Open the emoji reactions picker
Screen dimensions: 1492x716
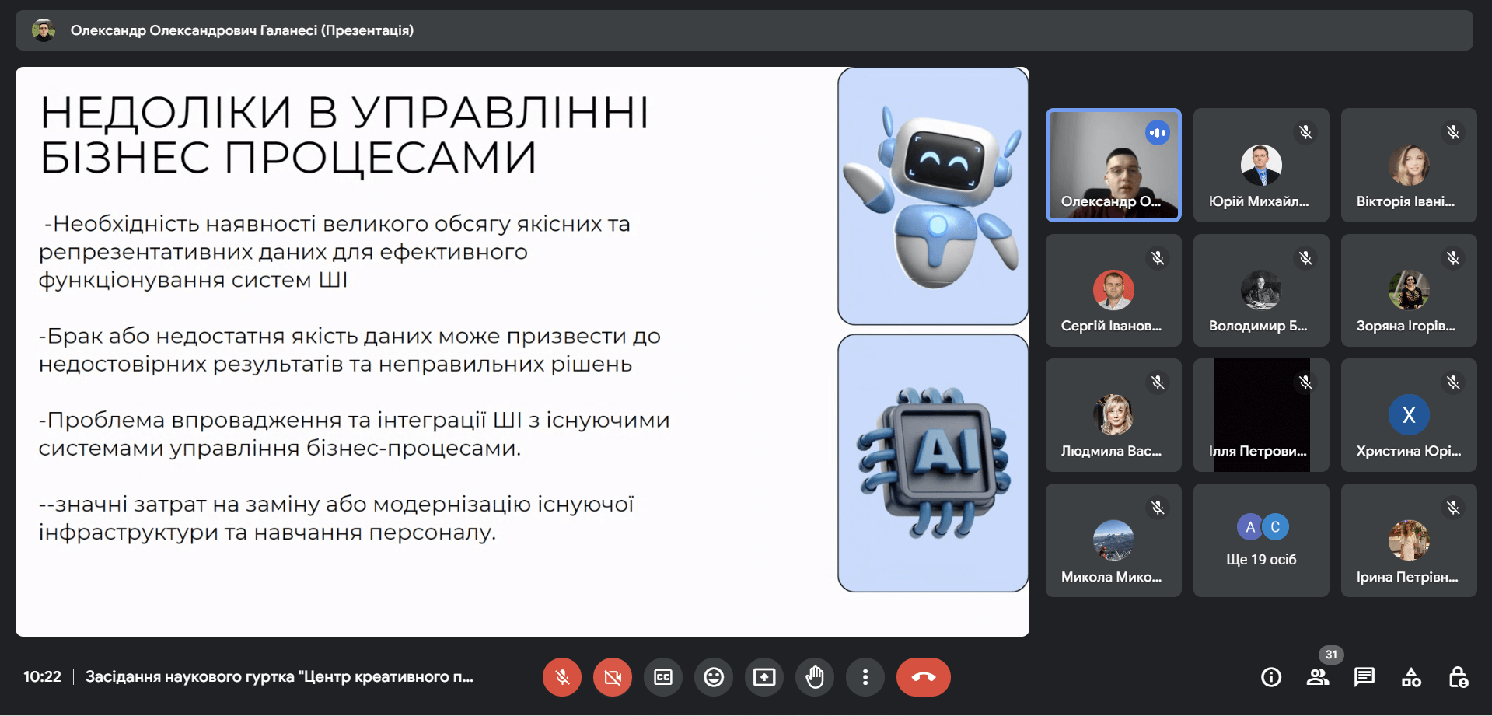(714, 677)
